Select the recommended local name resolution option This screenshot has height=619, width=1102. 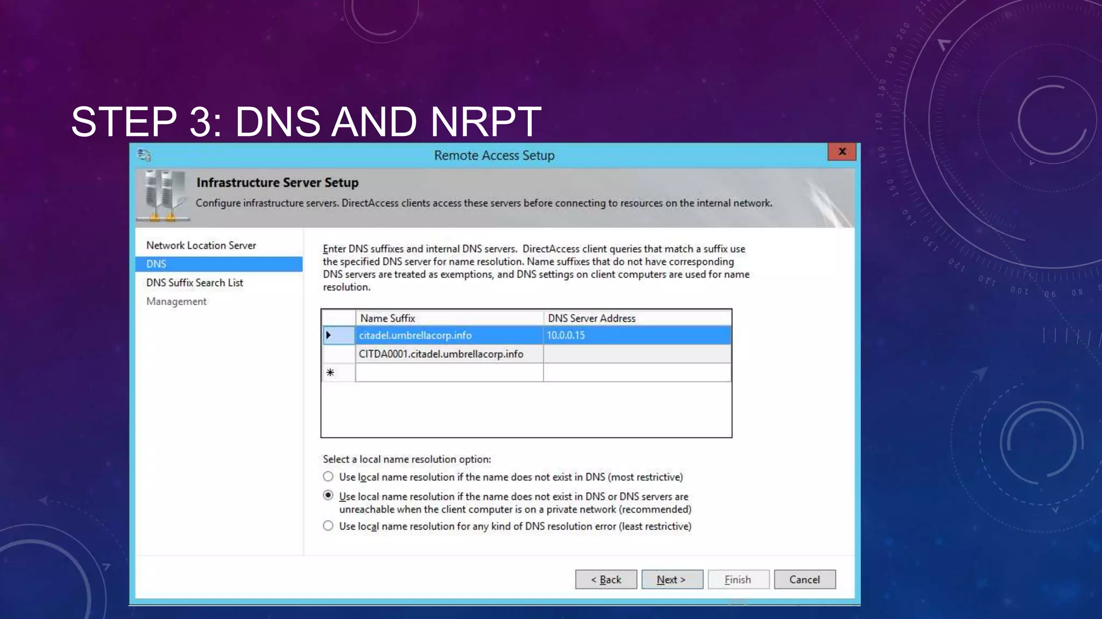point(328,495)
